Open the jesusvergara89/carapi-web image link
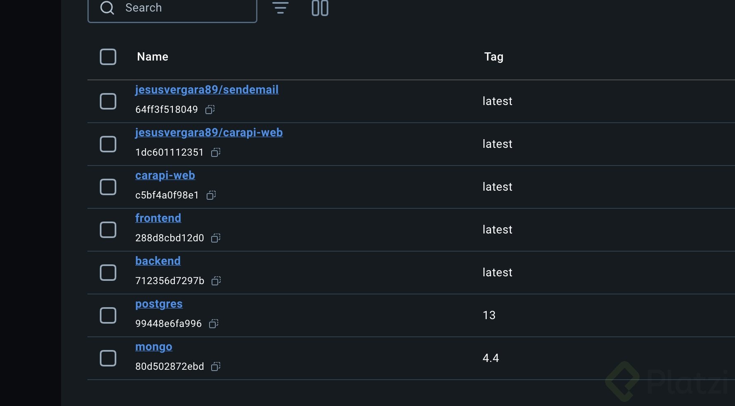Image resolution: width=735 pixels, height=406 pixels. pos(209,133)
